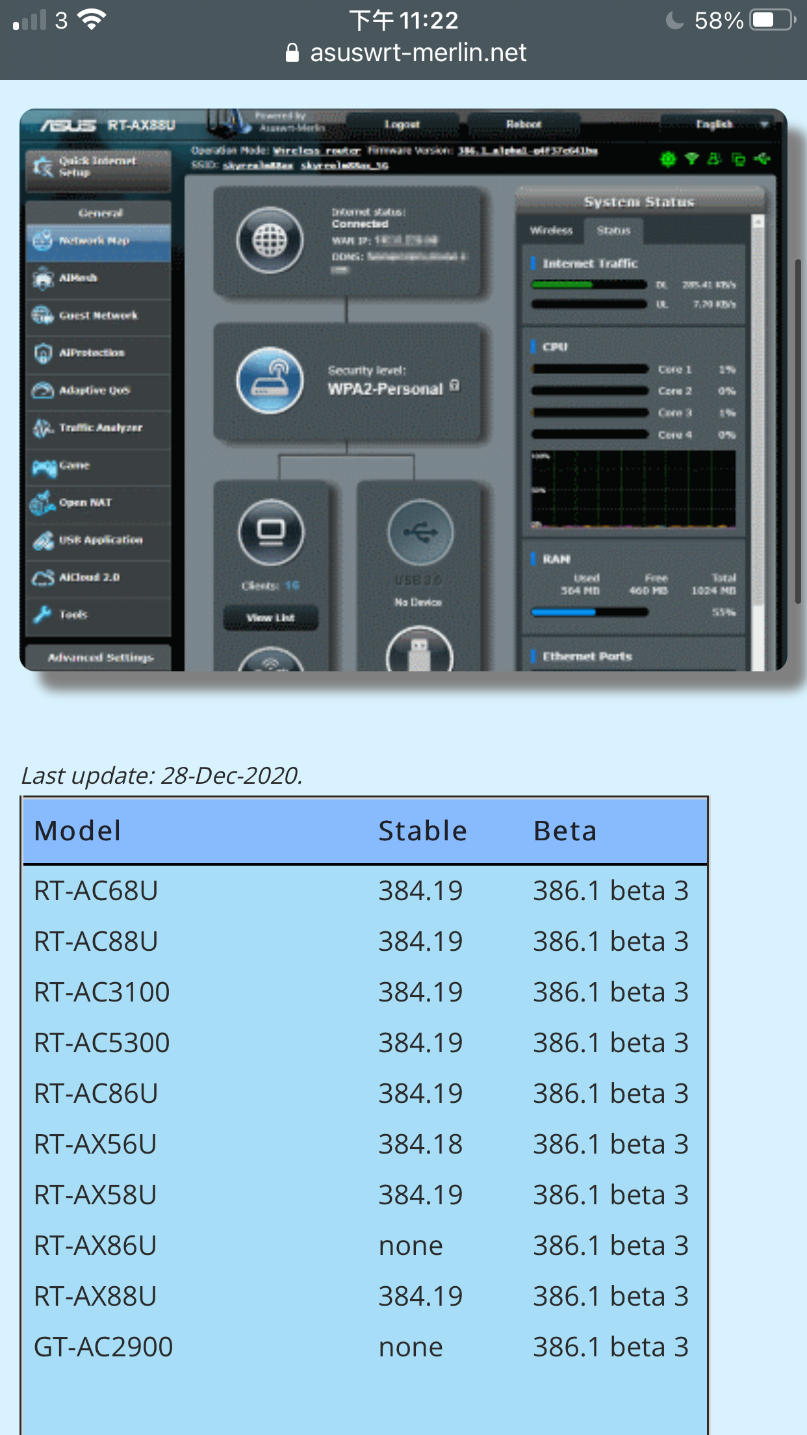This screenshot has height=1435, width=807.
Task: Tap the RT-AX86U model name
Action: tap(96, 1246)
